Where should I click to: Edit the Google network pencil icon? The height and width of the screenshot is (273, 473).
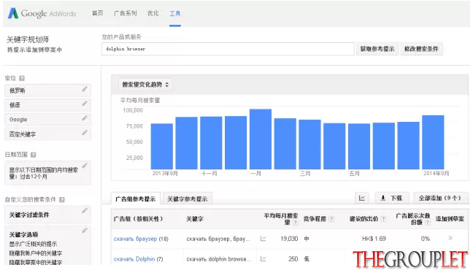click(x=85, y=118)
